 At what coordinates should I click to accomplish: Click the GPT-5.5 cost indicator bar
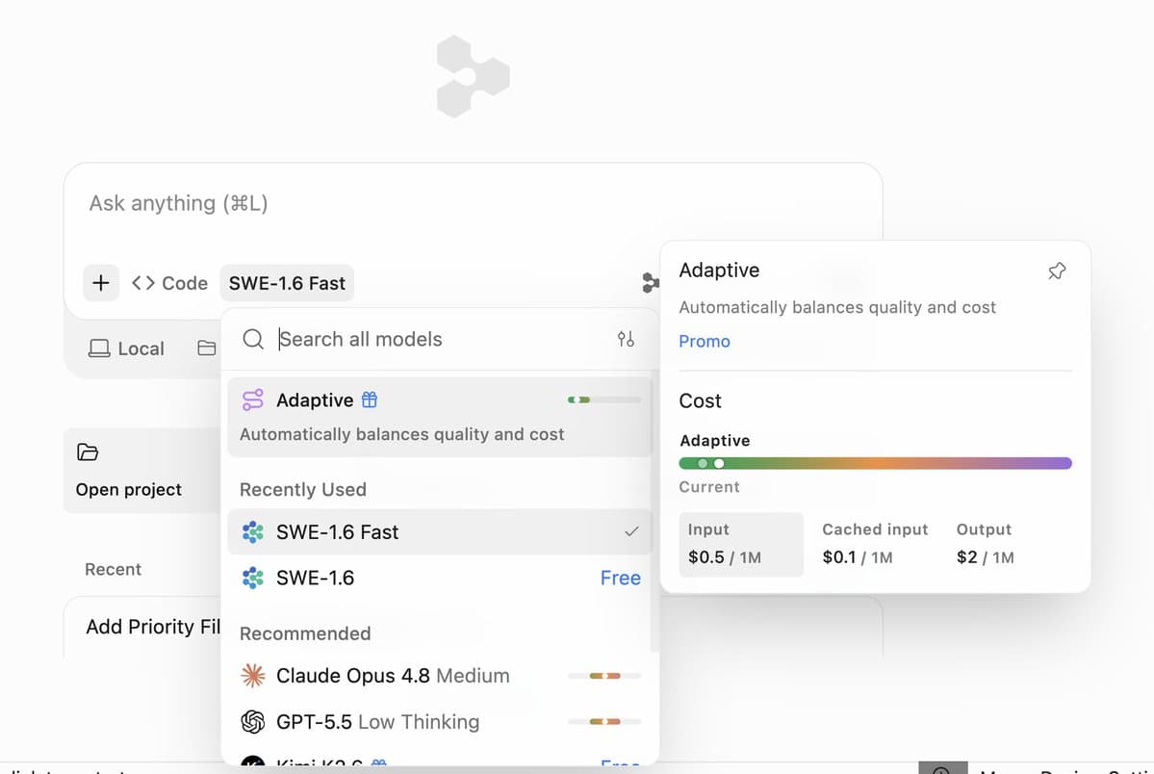pyautogui.click(x=604, y=722)
